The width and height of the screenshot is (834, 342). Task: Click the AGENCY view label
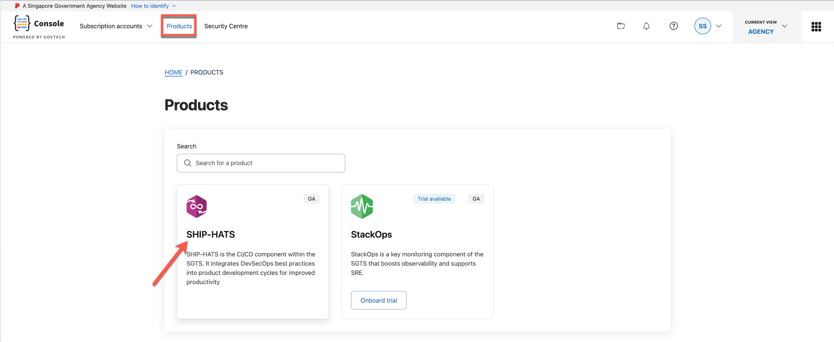click(x=761, y=32)
